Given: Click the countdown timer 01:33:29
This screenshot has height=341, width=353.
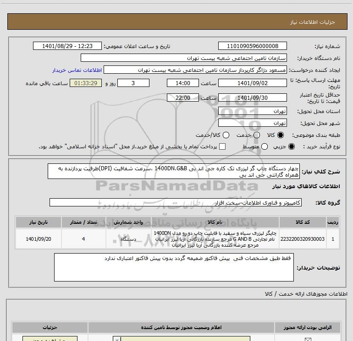Looking at the screenshot, I should click(x=86, y=83).
